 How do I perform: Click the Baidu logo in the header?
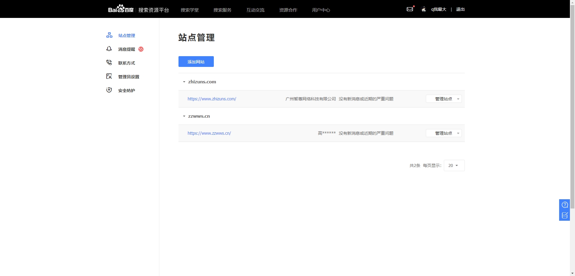click(121, 9)
